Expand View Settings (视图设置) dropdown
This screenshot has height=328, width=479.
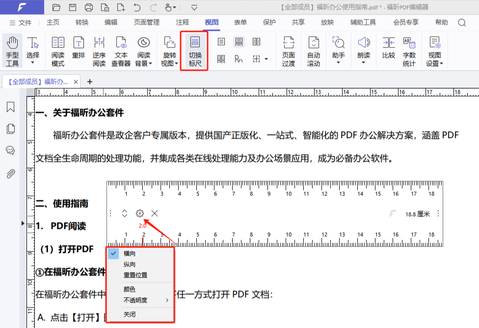pyautogui.click(x=434, y=51)
